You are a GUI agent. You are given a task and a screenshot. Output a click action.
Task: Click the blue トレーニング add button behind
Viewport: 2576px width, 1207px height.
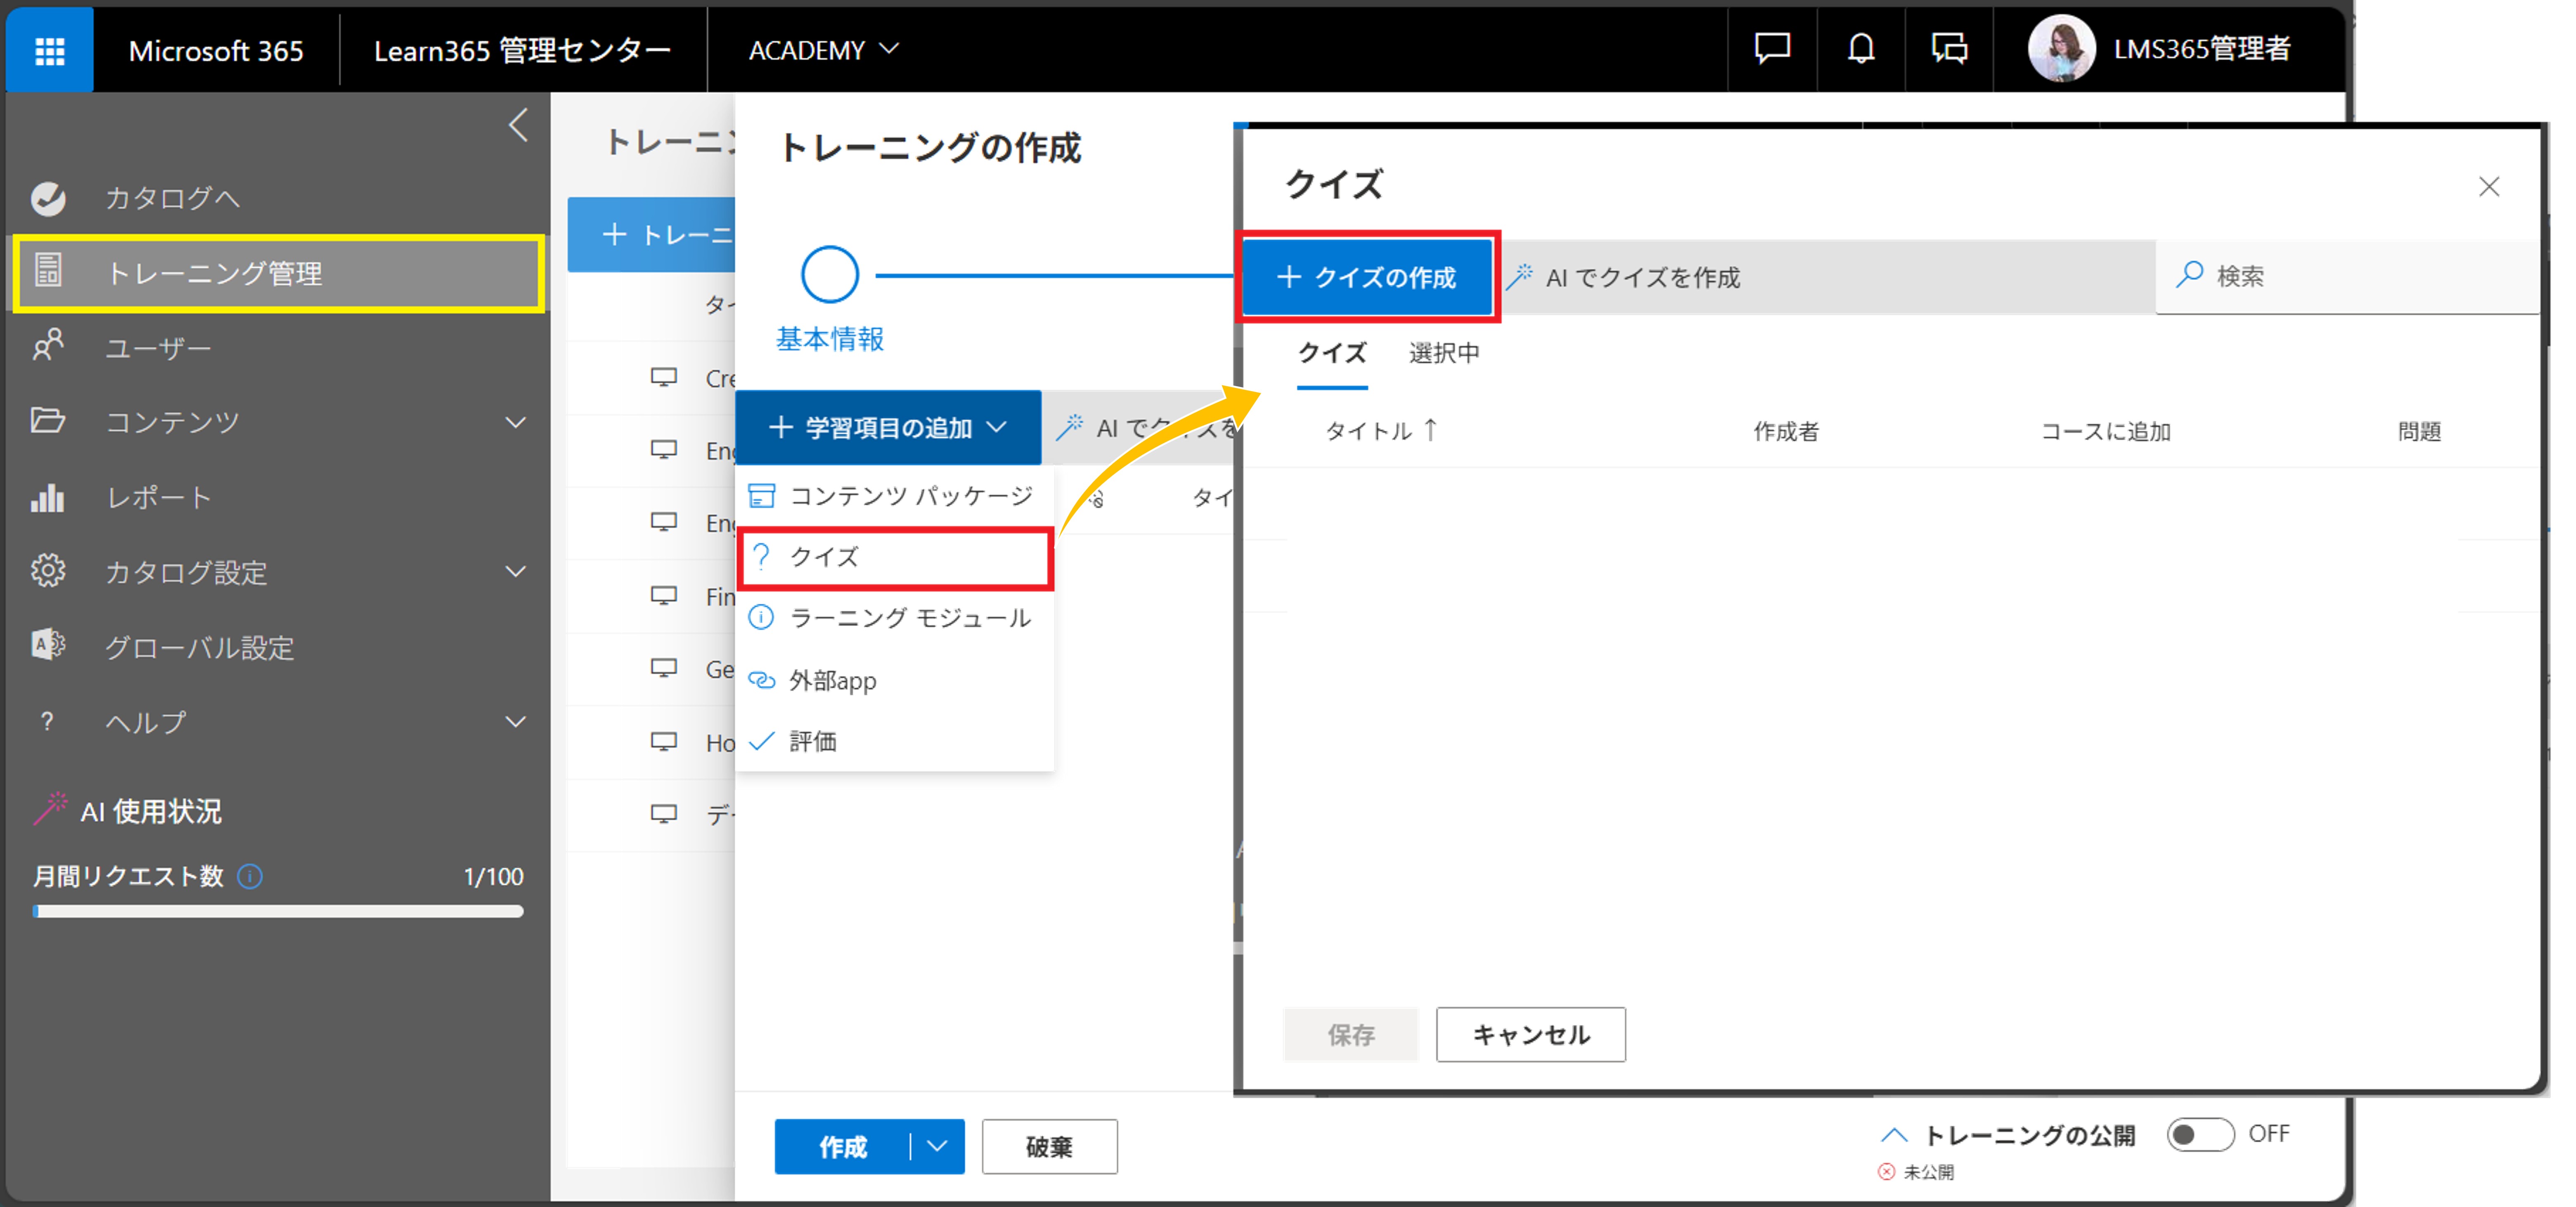652,235
